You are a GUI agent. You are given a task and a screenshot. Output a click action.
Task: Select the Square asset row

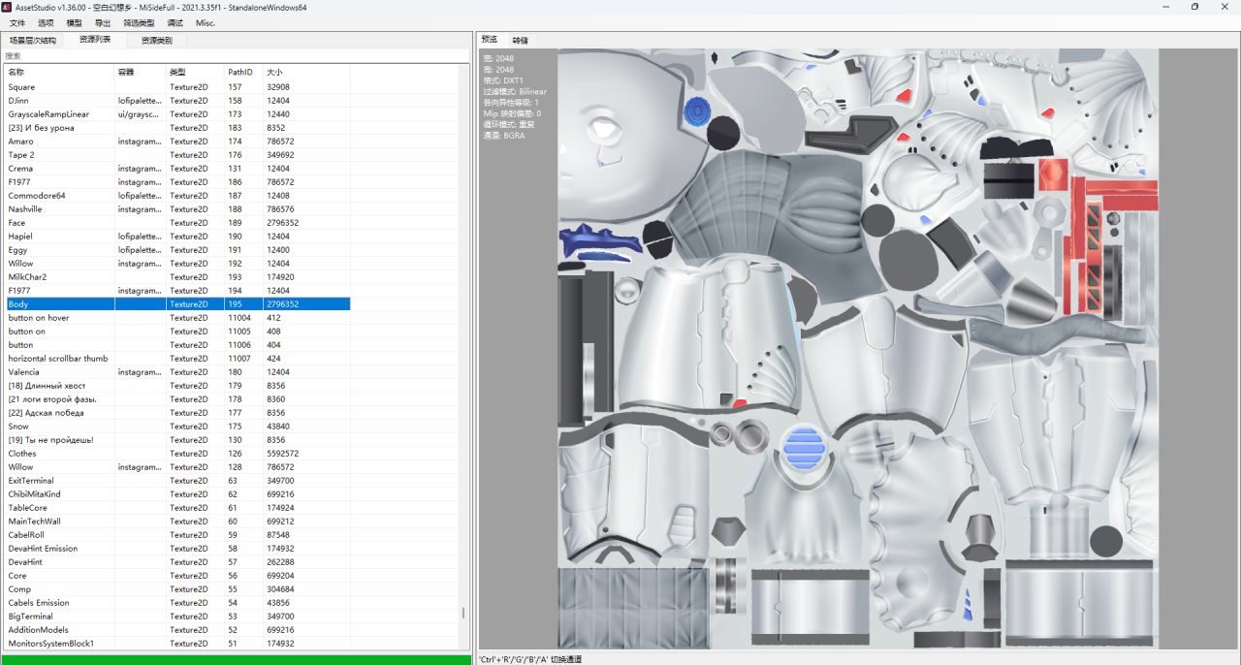click(177, 87)
